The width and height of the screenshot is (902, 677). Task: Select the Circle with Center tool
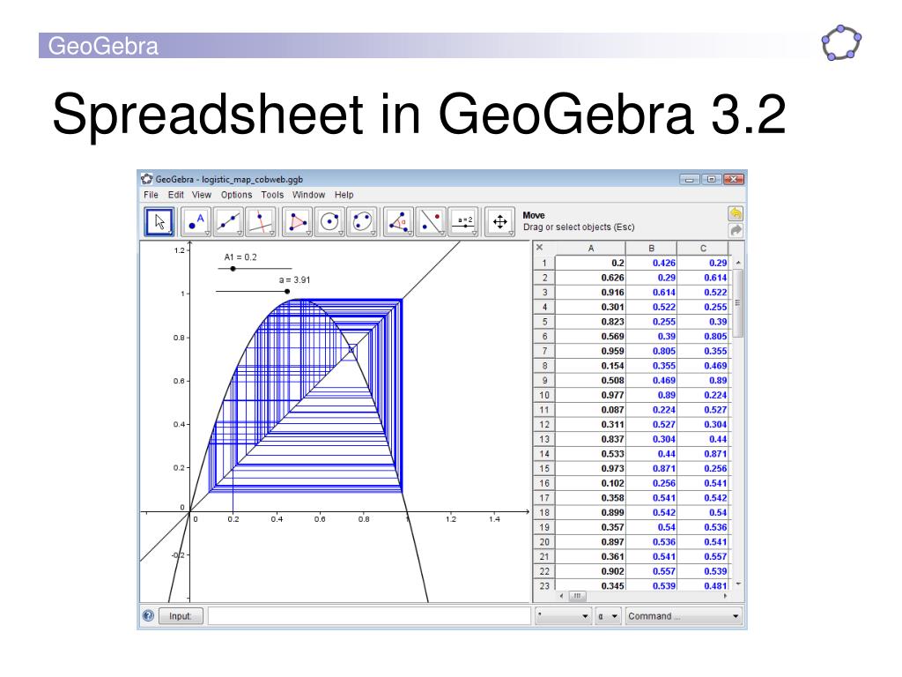pos(329,221)
